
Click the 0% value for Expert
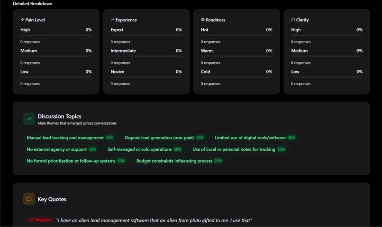(x=179, y=30)
